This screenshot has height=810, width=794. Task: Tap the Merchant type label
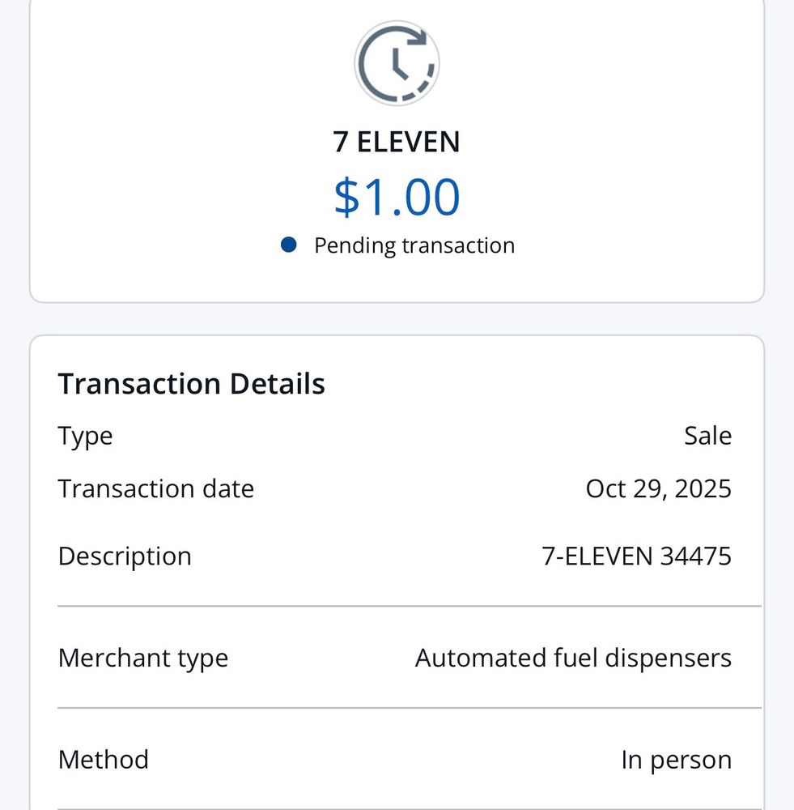[142, 658]
